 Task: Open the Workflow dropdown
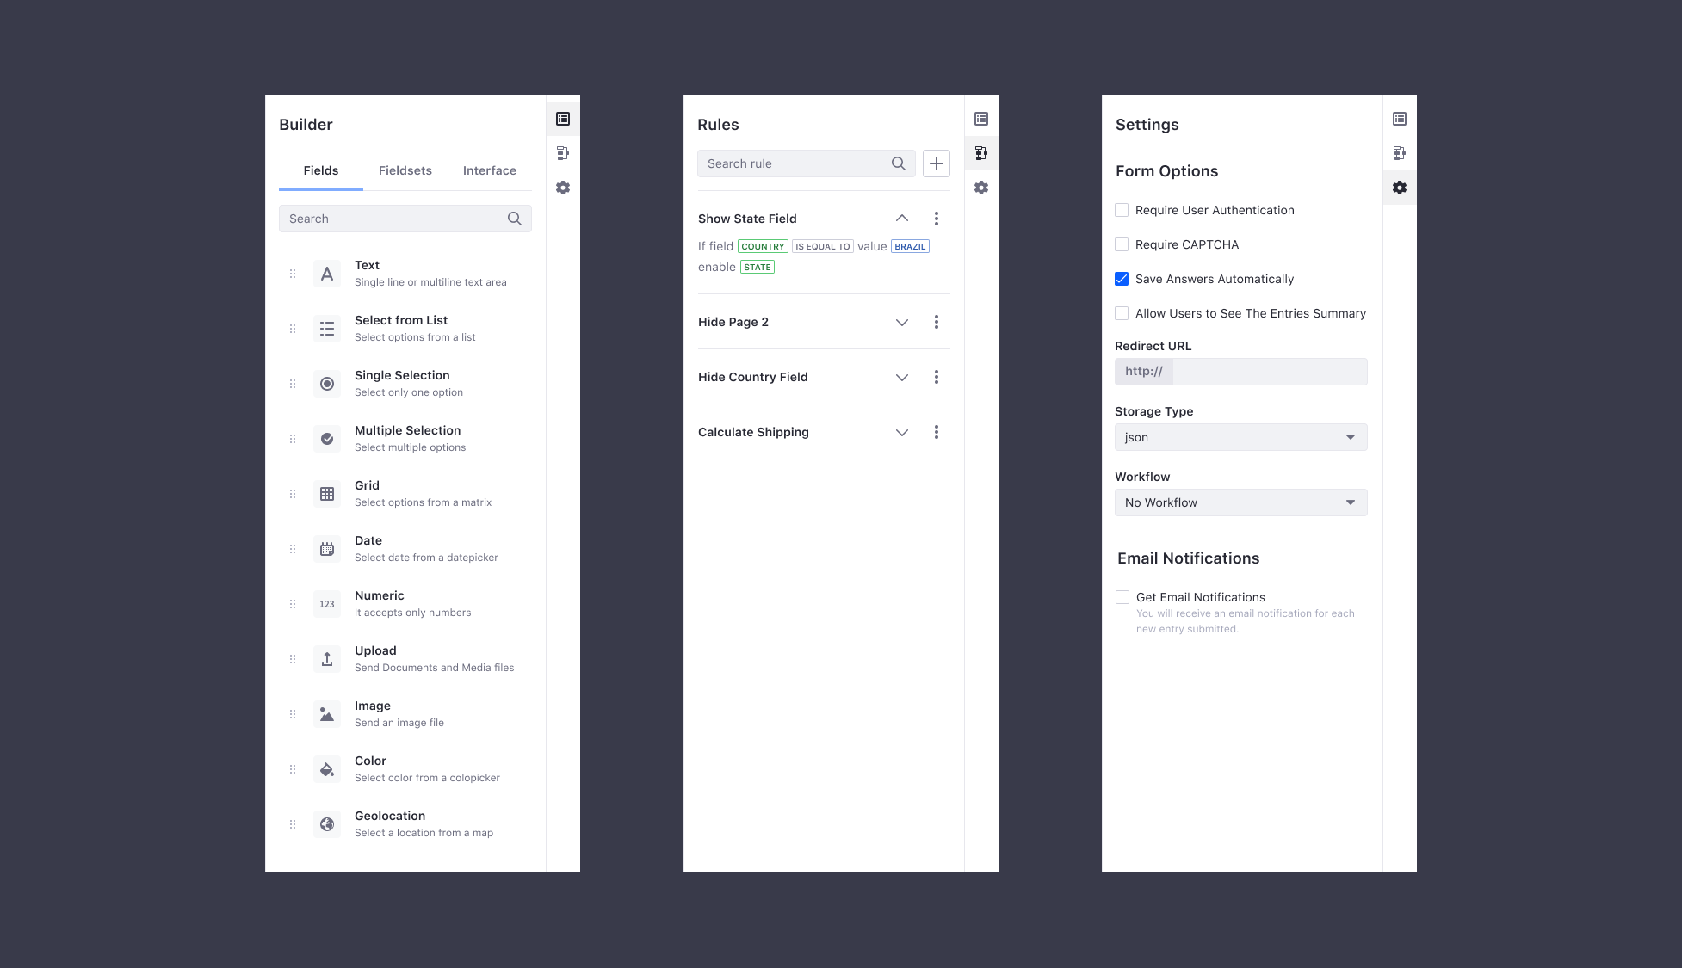pyautogui.click(x=1240, y=502)
